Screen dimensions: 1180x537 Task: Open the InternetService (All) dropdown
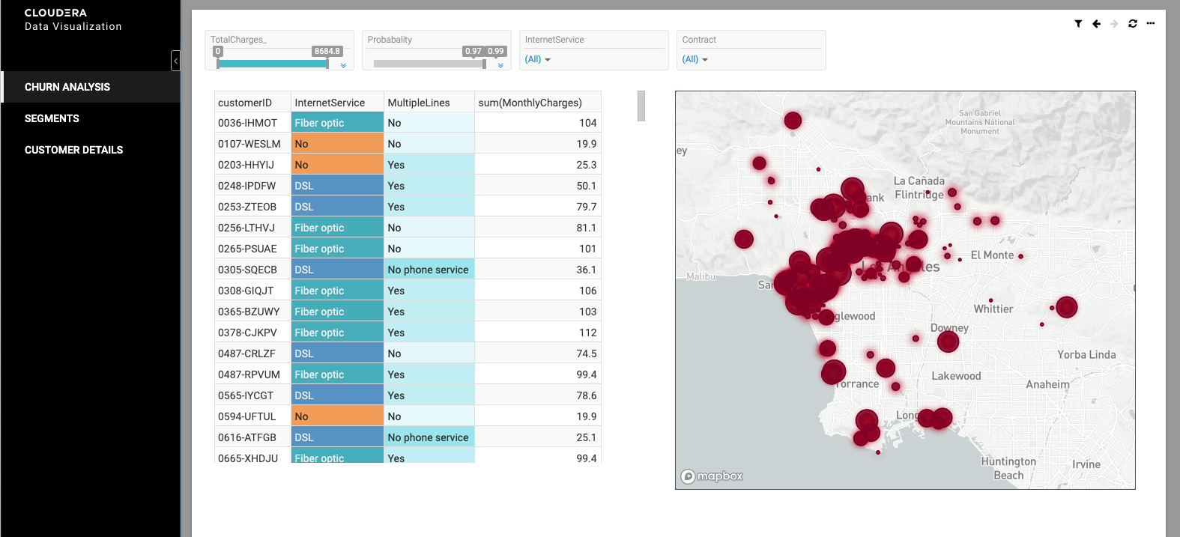point(537,59)
